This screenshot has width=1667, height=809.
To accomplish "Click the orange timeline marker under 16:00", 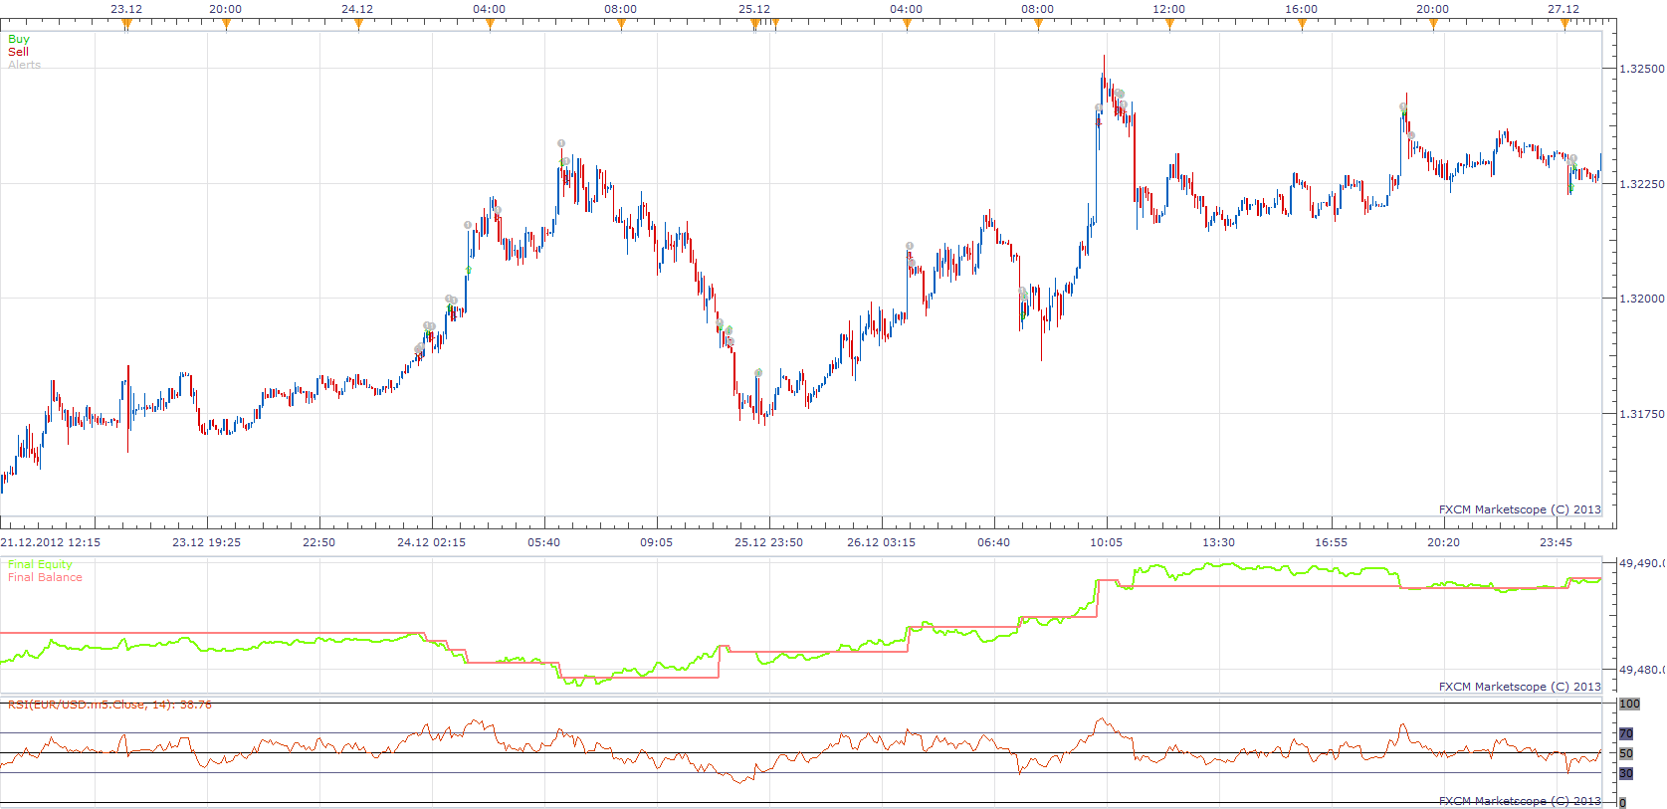I will (x=1302, y=25).
